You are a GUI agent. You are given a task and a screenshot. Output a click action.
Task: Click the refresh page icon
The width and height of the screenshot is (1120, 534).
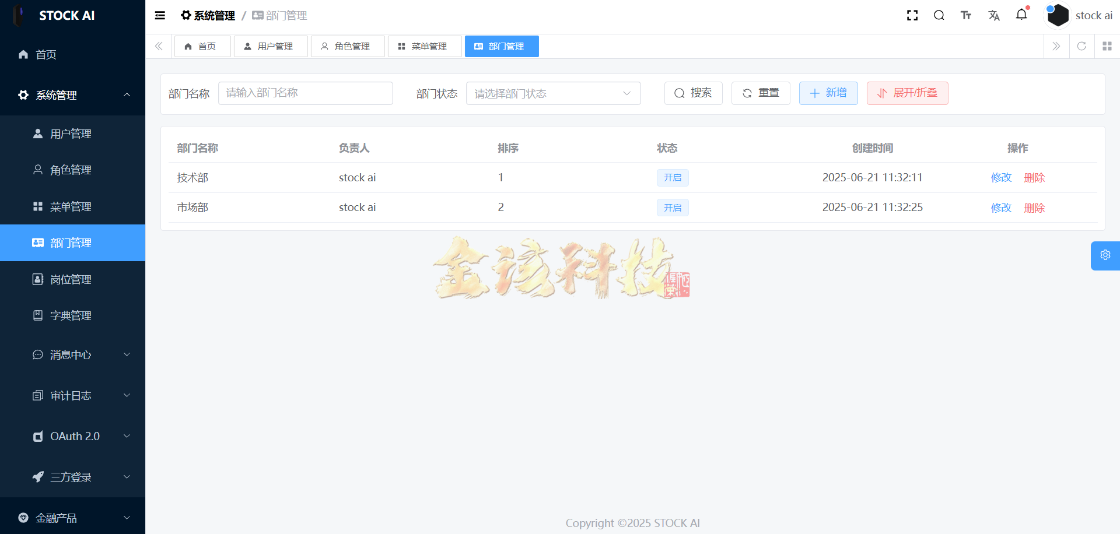(1081, 46)
